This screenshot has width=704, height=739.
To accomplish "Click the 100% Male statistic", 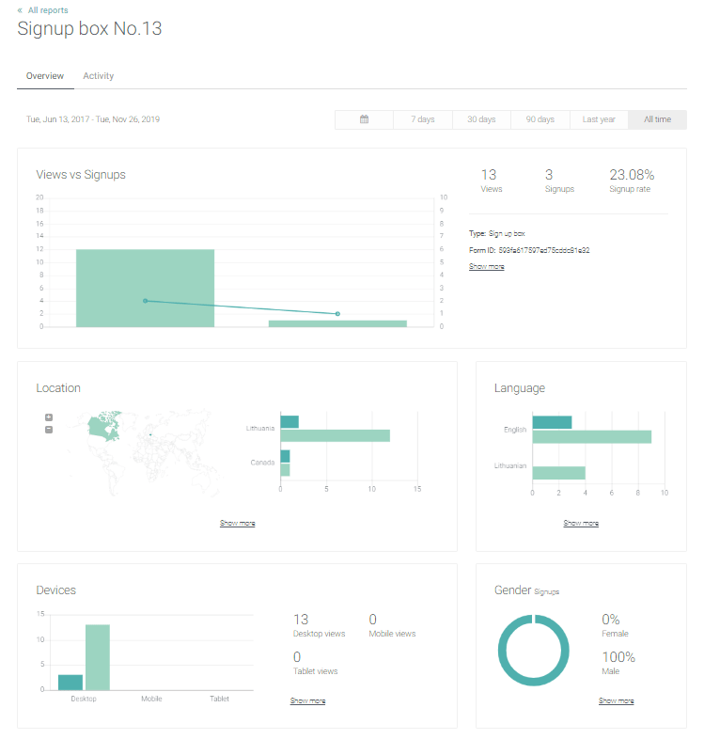I will click(x=618, y=663).
